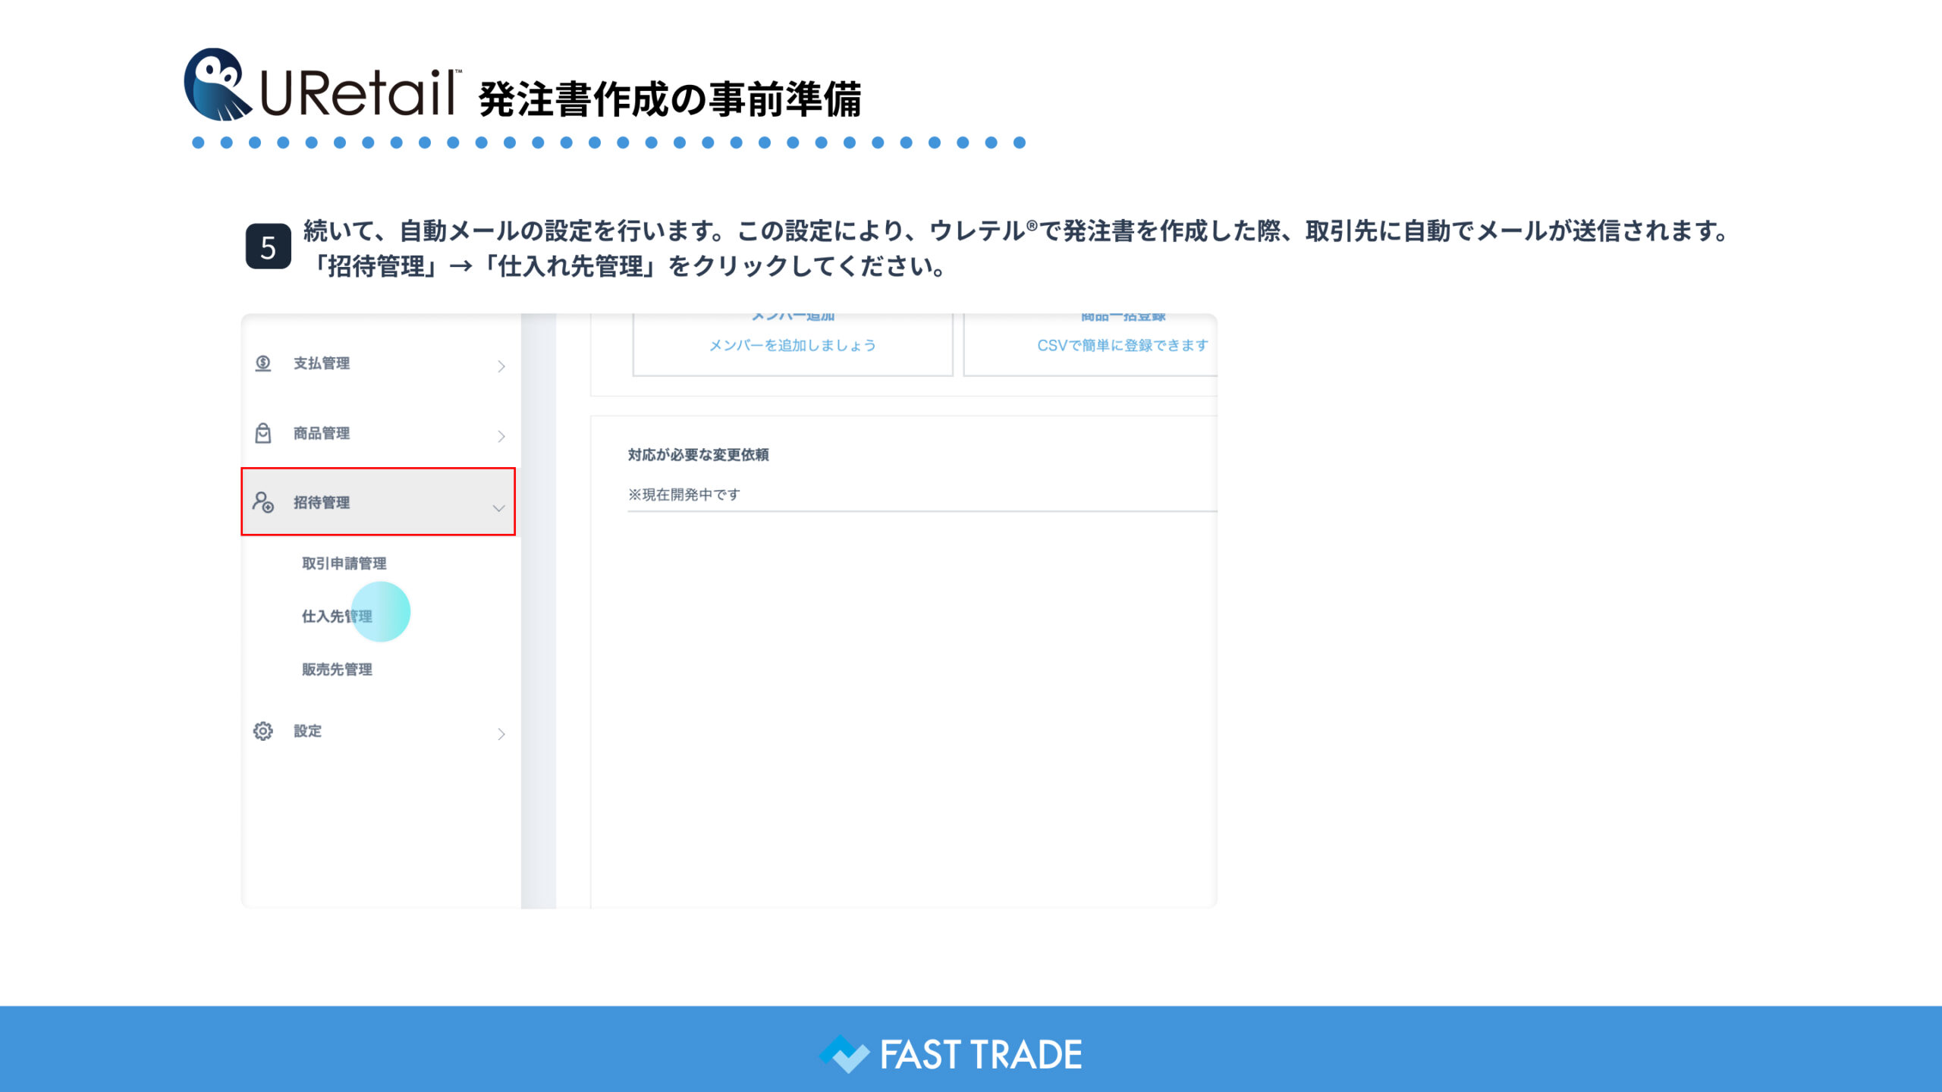Screen dimensions: 1942x1092
Task: Click the step 5 number badge
Action: click(x=268, y=246)
